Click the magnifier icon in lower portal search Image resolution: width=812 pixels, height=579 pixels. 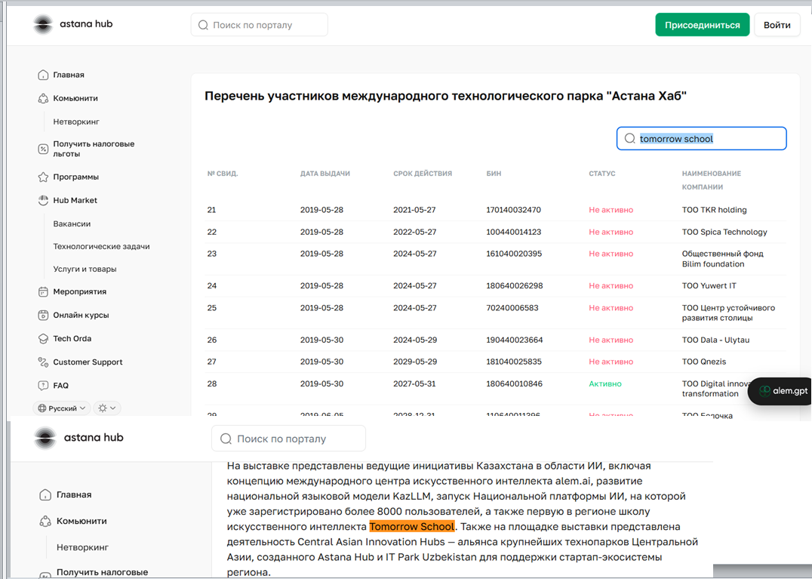point(226,439)
